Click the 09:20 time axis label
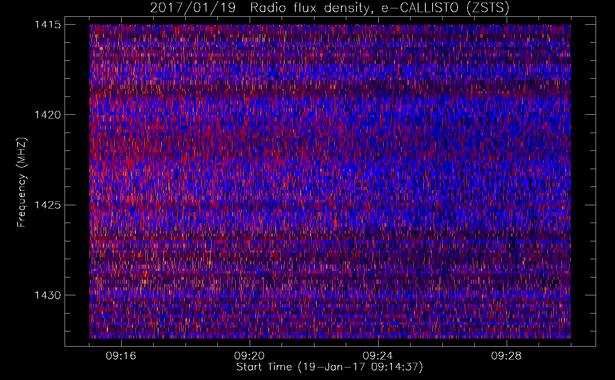 [249, 356]
